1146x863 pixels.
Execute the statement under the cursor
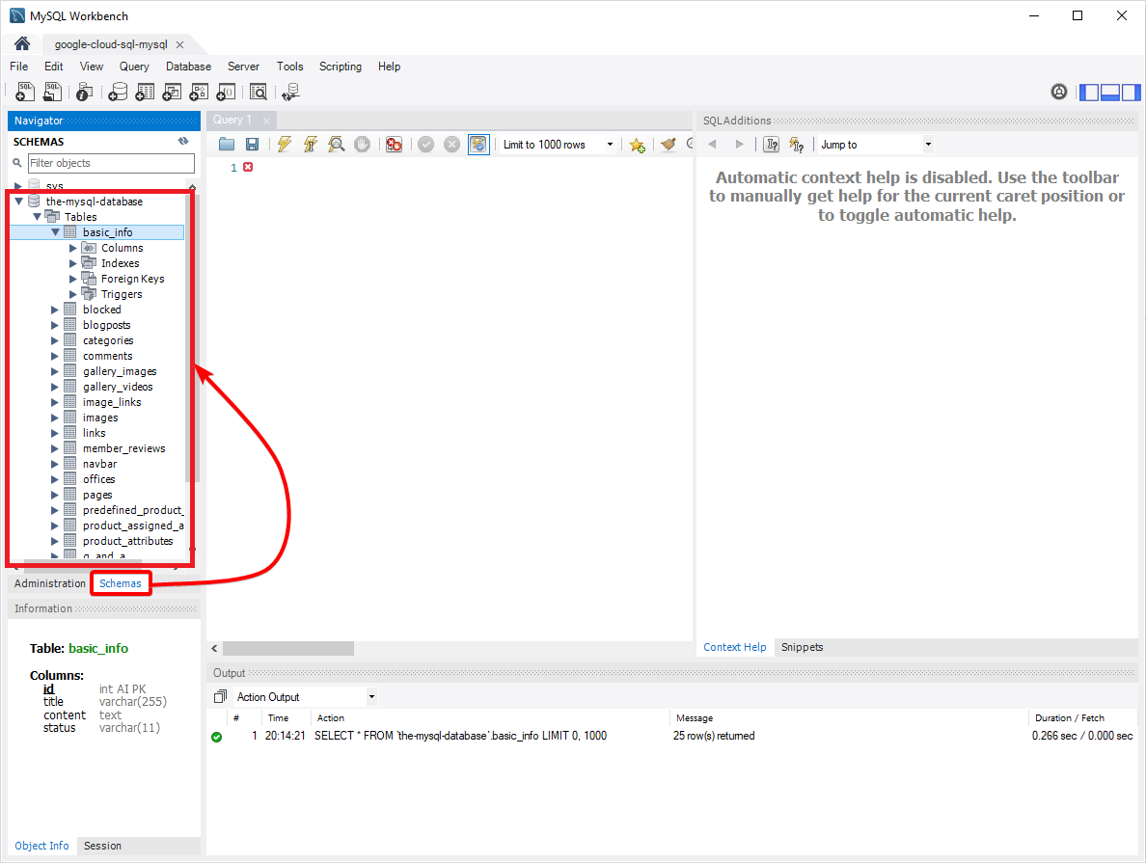tap(311, 145)
